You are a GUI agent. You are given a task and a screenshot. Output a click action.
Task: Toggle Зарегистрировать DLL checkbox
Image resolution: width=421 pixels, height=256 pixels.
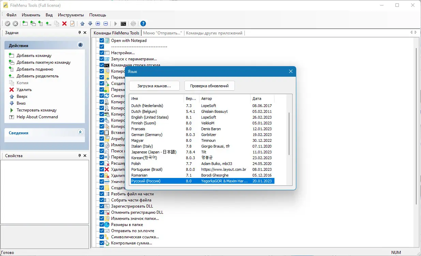click(x=102, y=206)
